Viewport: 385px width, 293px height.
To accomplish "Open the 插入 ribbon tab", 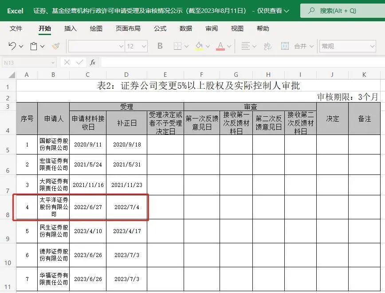I will coord(71,28).
